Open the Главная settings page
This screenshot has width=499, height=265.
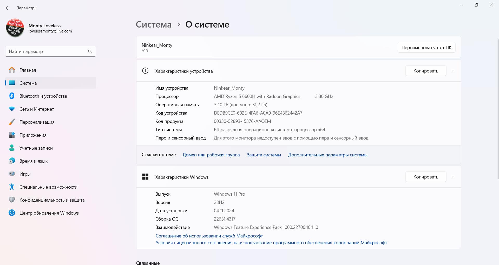click(51, 70)
